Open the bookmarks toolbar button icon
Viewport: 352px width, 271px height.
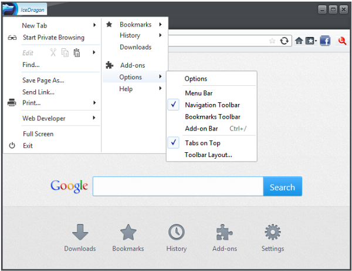(310, 41)
